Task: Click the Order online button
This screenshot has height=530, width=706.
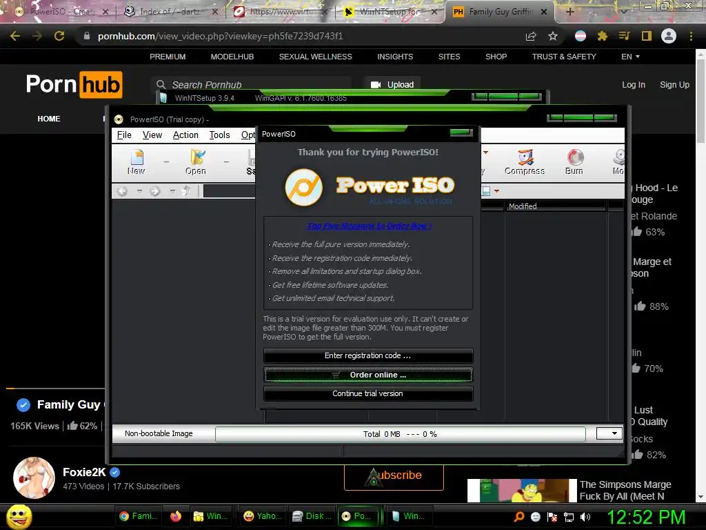Action: [x=368, y=375]
